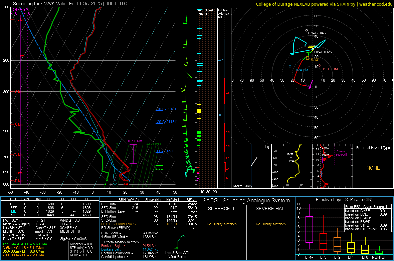Screen dimensions: 394x261
Task: Click the SARS - Sounding Analogue System header
Action: [246, 201]
